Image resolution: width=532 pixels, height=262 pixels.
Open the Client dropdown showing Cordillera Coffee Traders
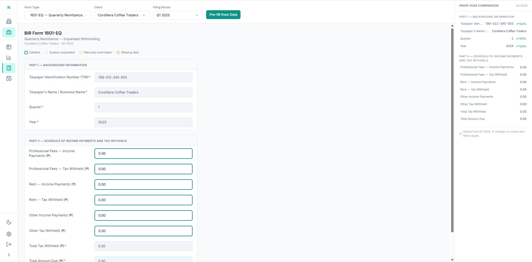click(x=122, y=15)
